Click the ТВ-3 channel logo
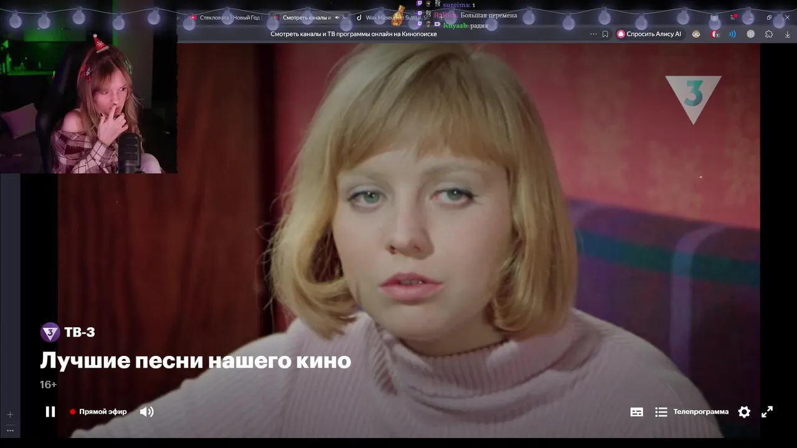 click(50, 332)
